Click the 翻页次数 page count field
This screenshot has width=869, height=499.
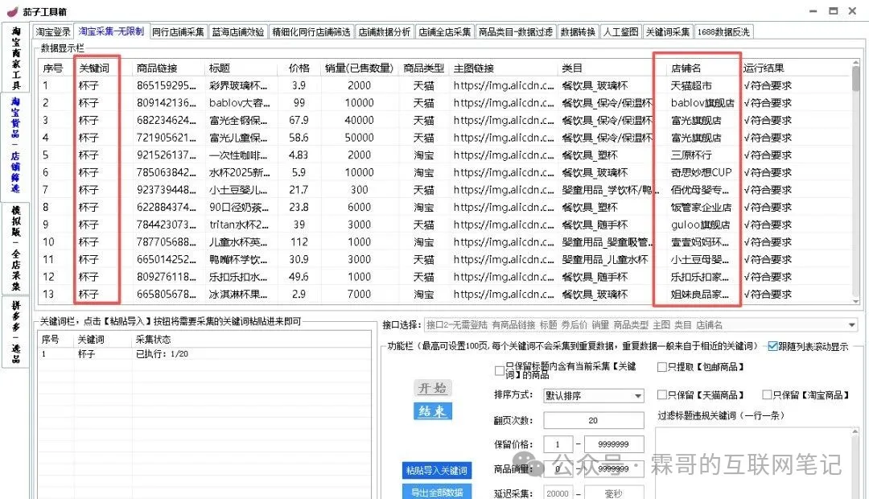click(x=593, y=420)
